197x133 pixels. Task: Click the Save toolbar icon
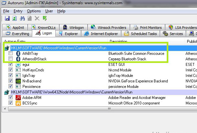pyautogui.click(x=7, y=18)
